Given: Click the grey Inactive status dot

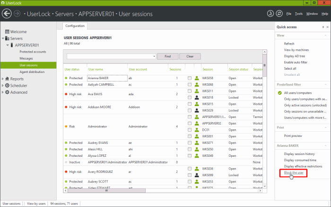Looking at the screenshot, I should click(66, 162).
